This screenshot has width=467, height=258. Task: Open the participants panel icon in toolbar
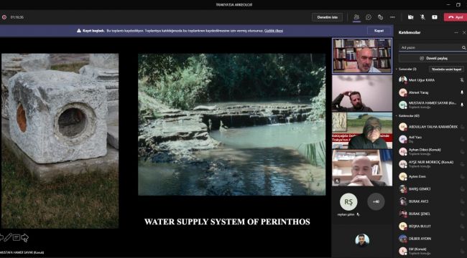[x=356, y=17]
